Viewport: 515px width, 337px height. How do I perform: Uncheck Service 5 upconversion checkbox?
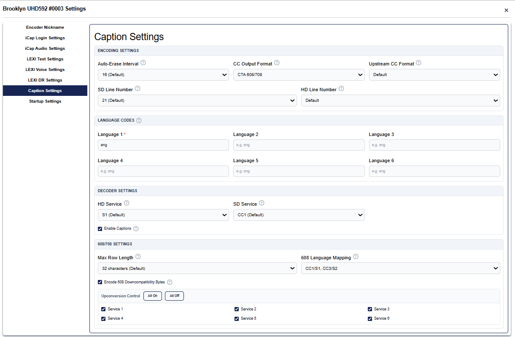tap(237, 318)
